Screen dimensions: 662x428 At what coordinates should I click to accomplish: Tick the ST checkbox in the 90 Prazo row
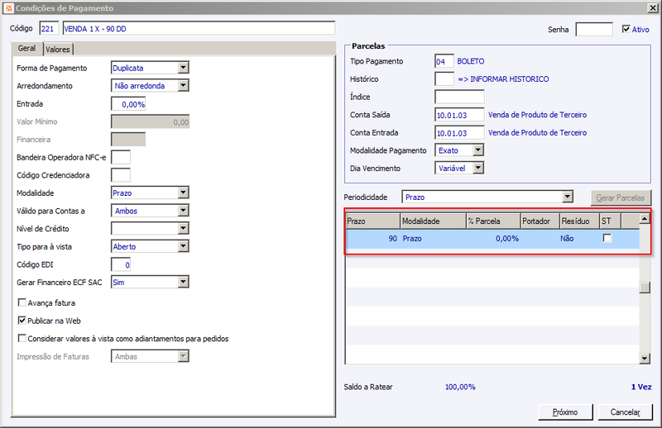[607, 238]
